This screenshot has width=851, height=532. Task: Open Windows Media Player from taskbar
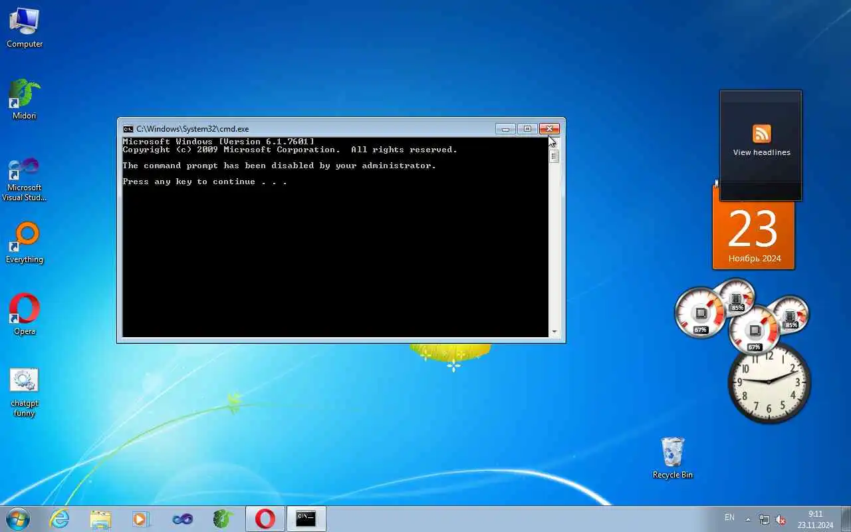tap(141, 519)
